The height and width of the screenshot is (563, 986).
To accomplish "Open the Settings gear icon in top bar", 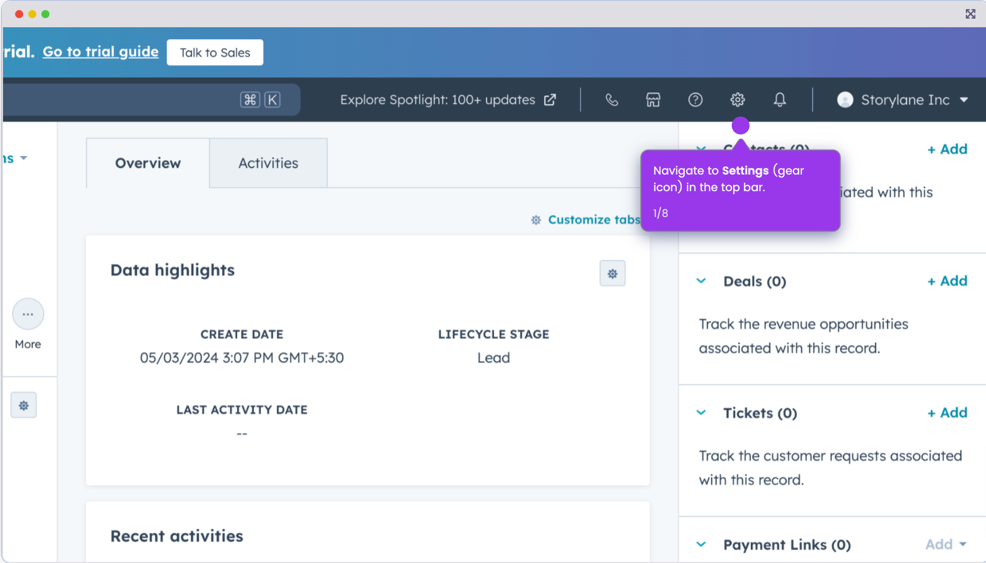I will (x=737, y=99).
